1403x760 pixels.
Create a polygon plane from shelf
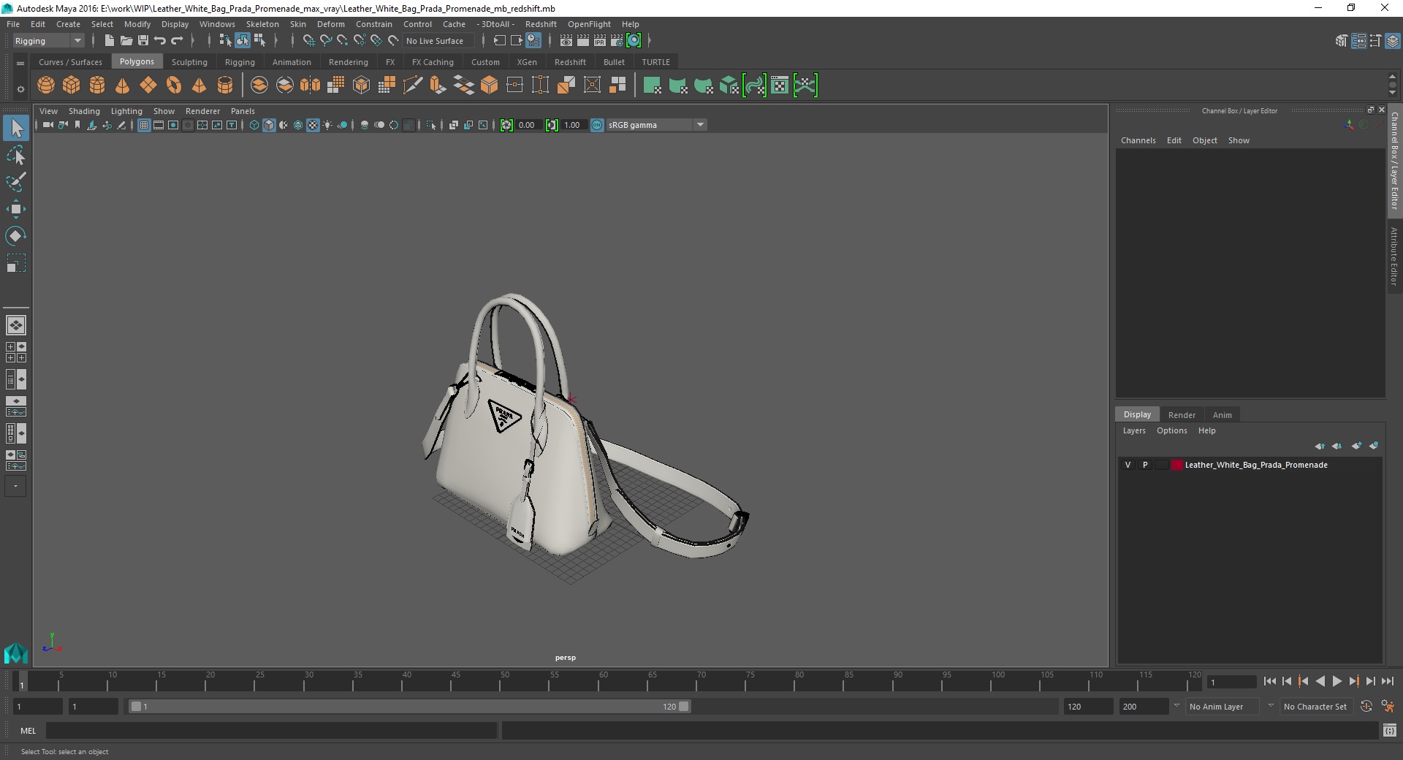[x=148, y=85]
